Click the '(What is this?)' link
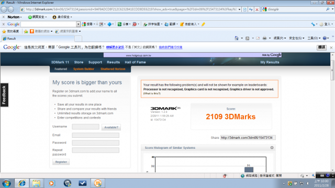Image resolution: width=335 pixels, height=188 pixels. pyautogui.click(x=152, y=93)
